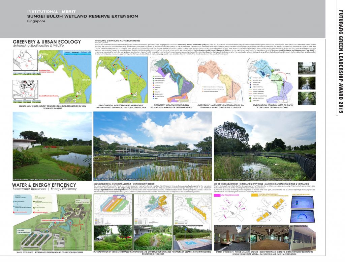Open the vegetated swale photo with parked car
The height and width of the screenshot is (262, 345).
(113, 237)
